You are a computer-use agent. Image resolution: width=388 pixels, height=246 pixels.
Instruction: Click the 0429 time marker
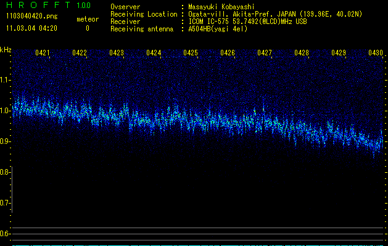[x=339, y=54]
